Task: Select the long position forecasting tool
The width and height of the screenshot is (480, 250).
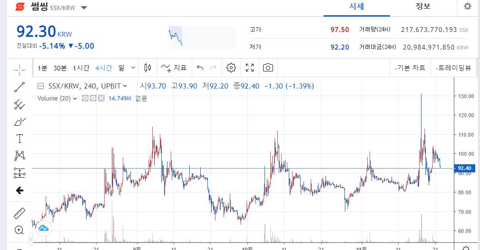Action: click(x=20, y=173)
